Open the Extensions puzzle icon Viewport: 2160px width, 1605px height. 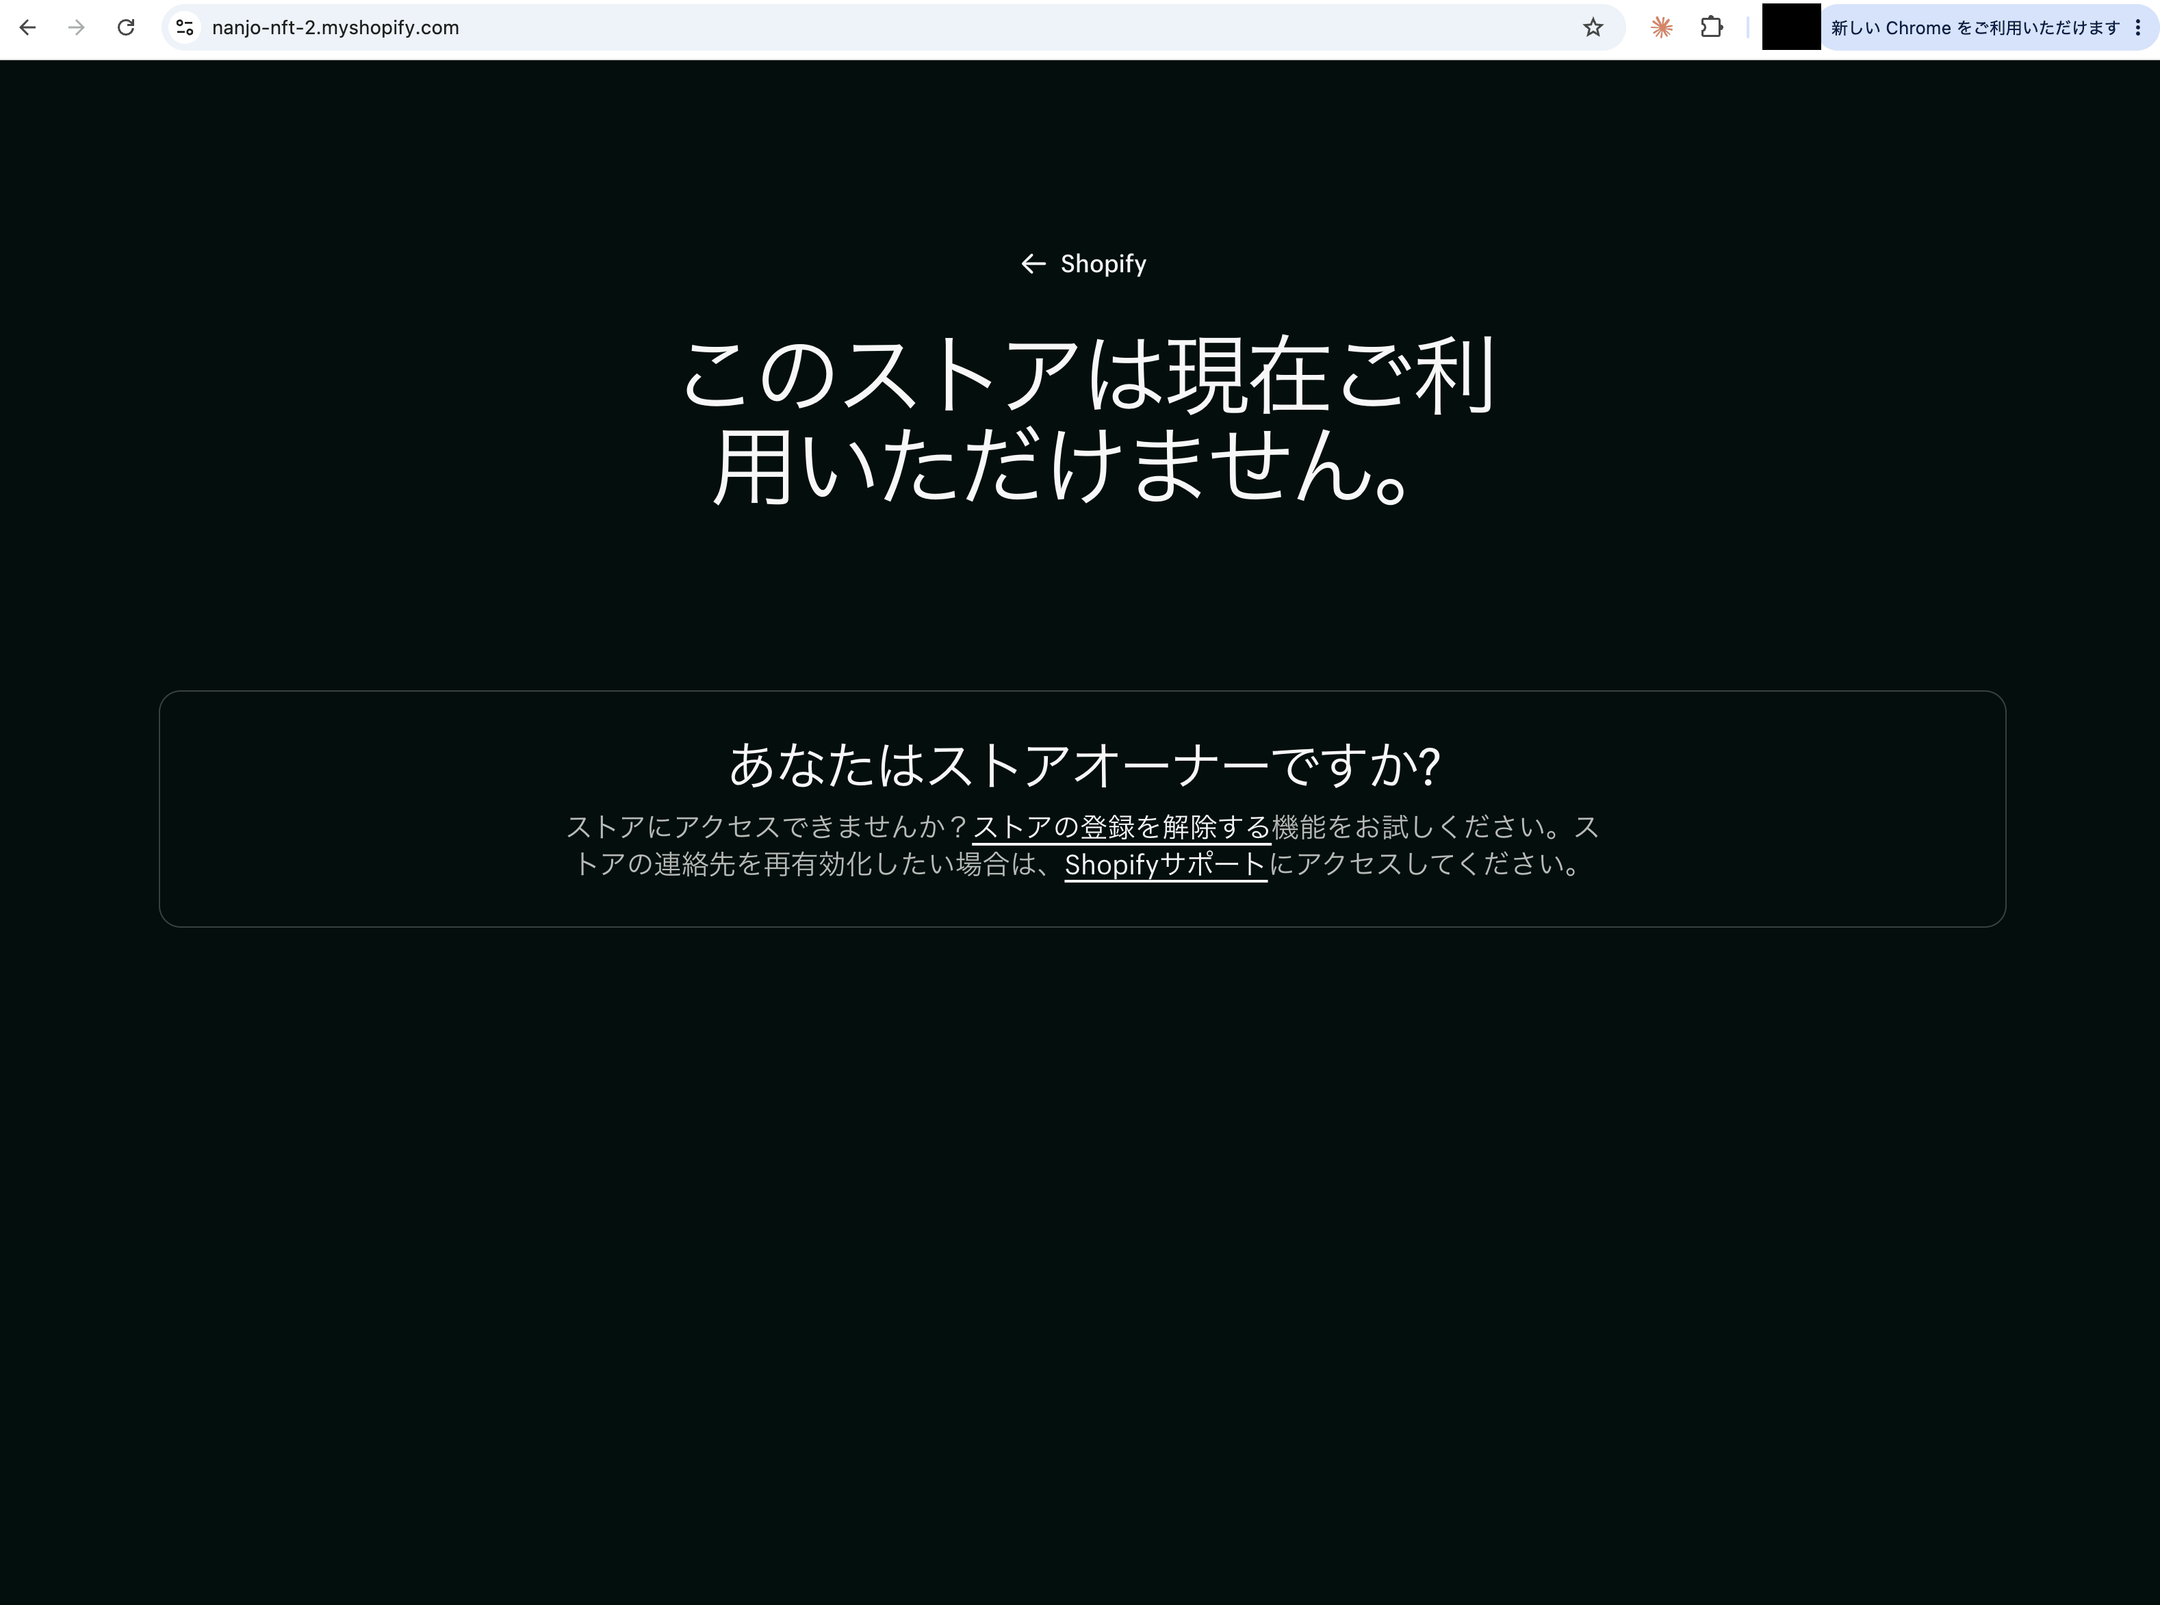pyautogui.click(x=1712, y=27)
